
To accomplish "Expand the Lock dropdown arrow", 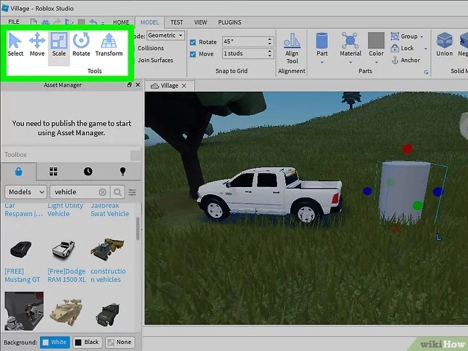I will (x=426, y=49).
